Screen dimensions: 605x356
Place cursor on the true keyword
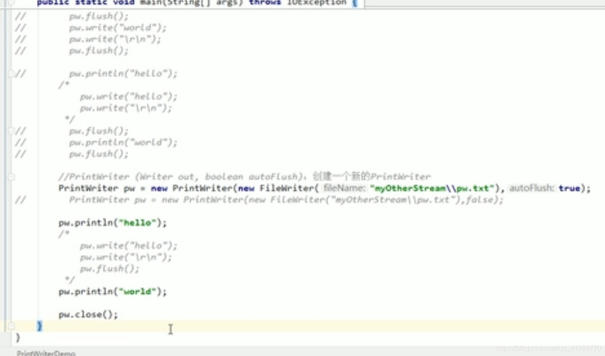569,188
